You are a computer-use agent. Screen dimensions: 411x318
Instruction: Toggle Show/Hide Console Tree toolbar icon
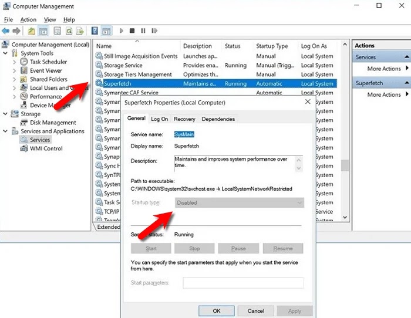pos(43,31)
